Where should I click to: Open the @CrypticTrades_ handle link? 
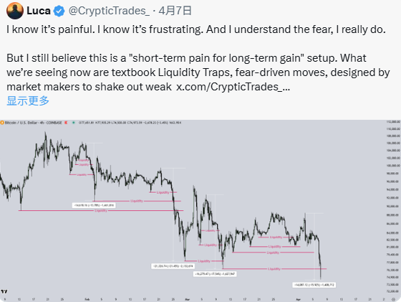tap(109, 11)
